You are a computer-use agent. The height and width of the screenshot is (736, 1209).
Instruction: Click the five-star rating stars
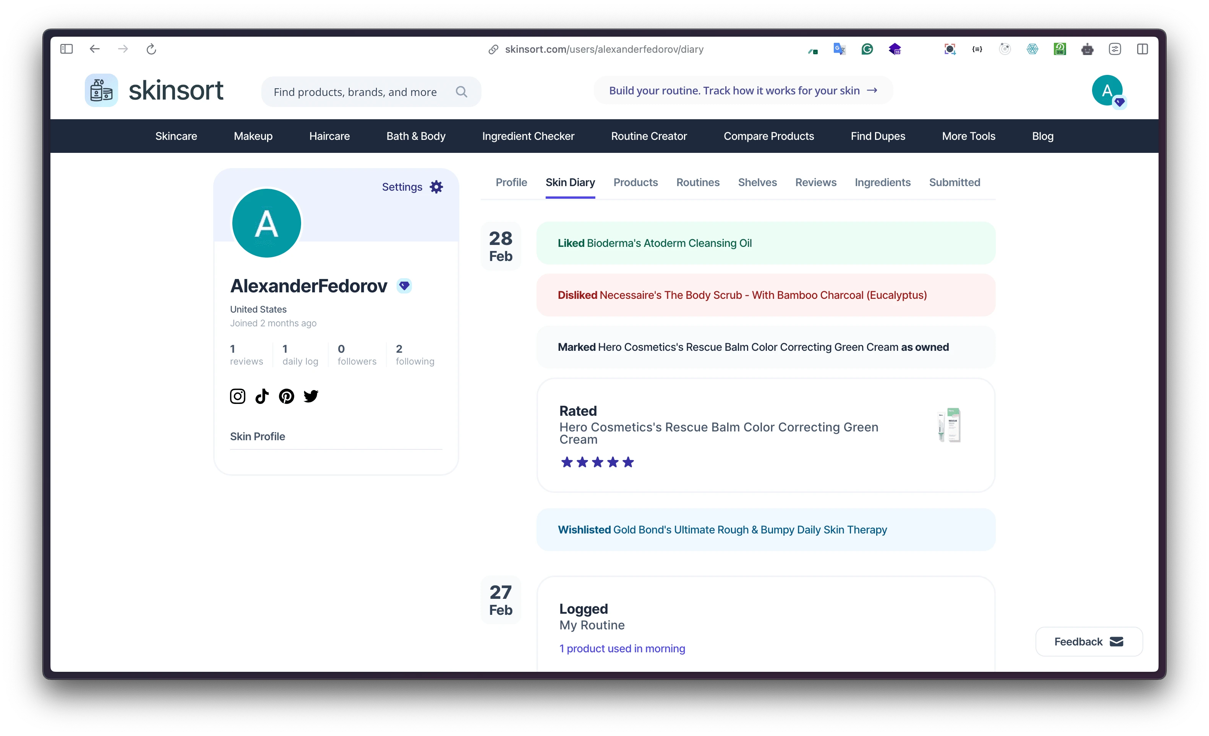click(x=597, y=462)
